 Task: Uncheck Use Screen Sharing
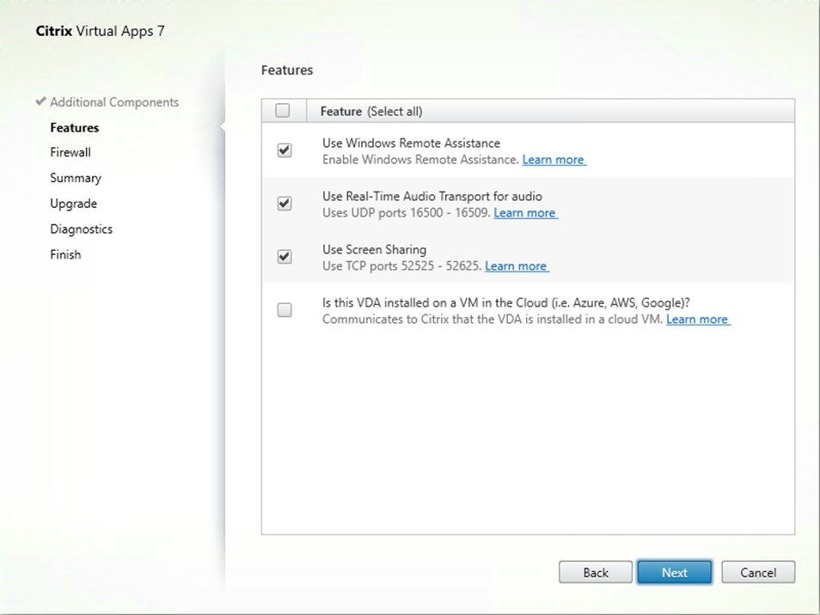pos(285,257)
